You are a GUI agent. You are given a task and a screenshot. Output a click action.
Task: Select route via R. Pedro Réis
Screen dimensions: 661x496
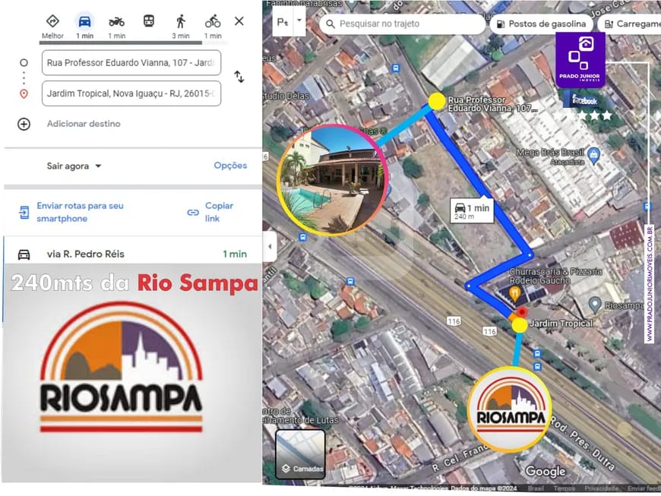132,254
